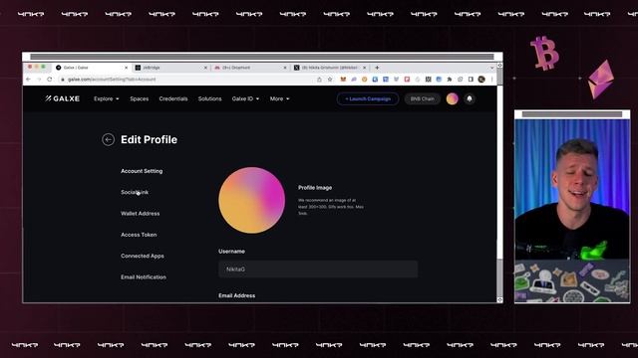Open the notifications bell icon
638x358 pixels.
pos(470,98)
